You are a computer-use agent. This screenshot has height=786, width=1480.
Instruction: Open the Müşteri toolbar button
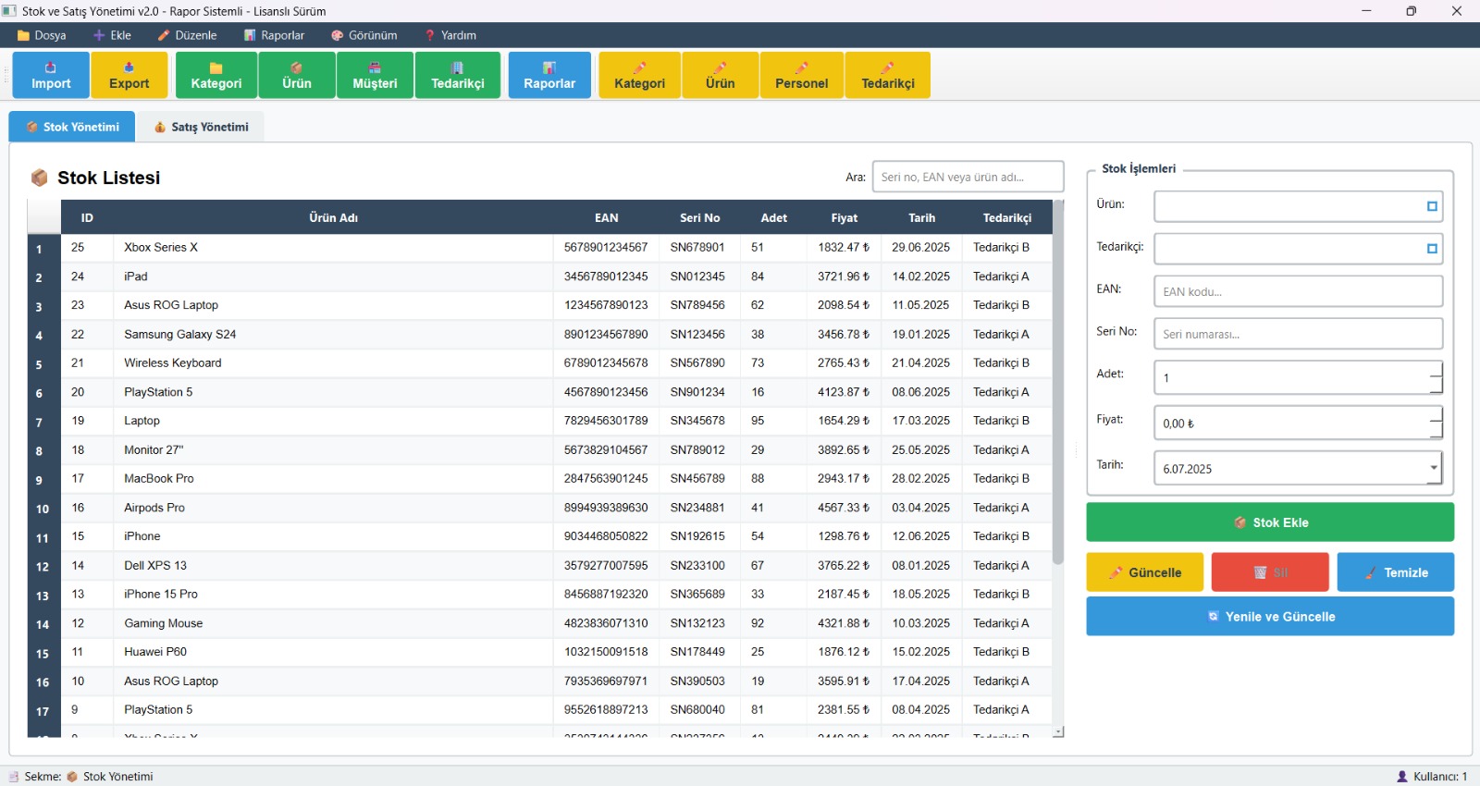click(x=375, y=75)
